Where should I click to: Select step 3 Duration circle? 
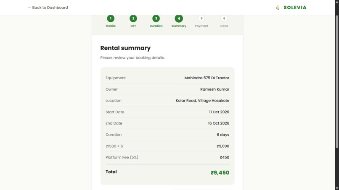pyautogui.click(x=156, y=18)
